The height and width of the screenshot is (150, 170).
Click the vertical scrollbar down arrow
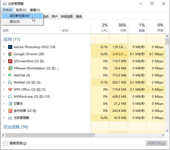[167, 131]
